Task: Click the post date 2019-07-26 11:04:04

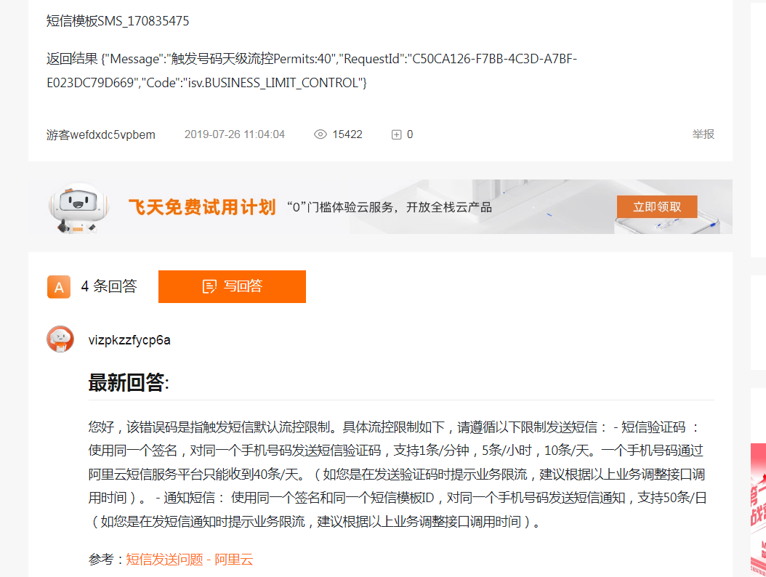Action: click(x=235, y=134)
